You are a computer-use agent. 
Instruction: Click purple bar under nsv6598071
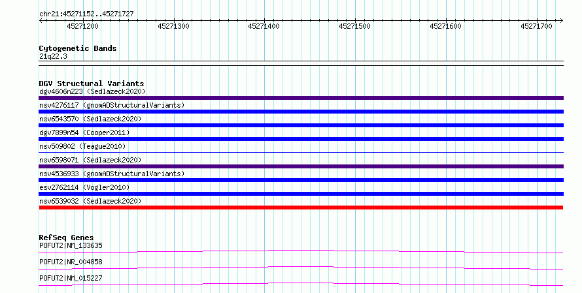(301, 166)
